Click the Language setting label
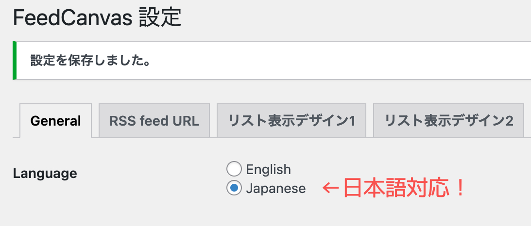 tap(45, 174)
